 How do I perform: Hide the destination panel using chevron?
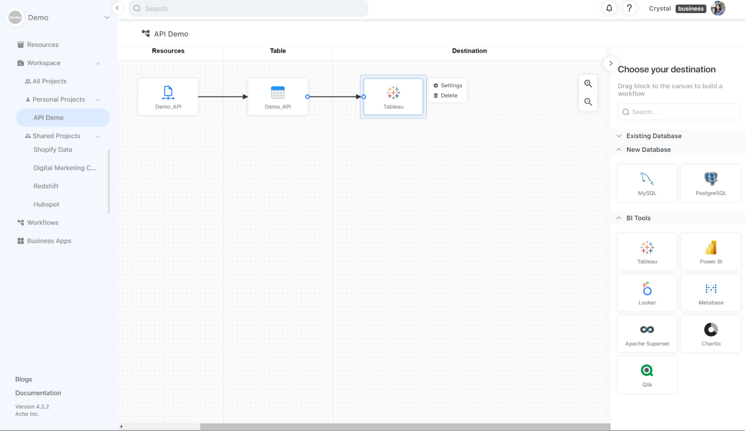[x=610, y=63]
